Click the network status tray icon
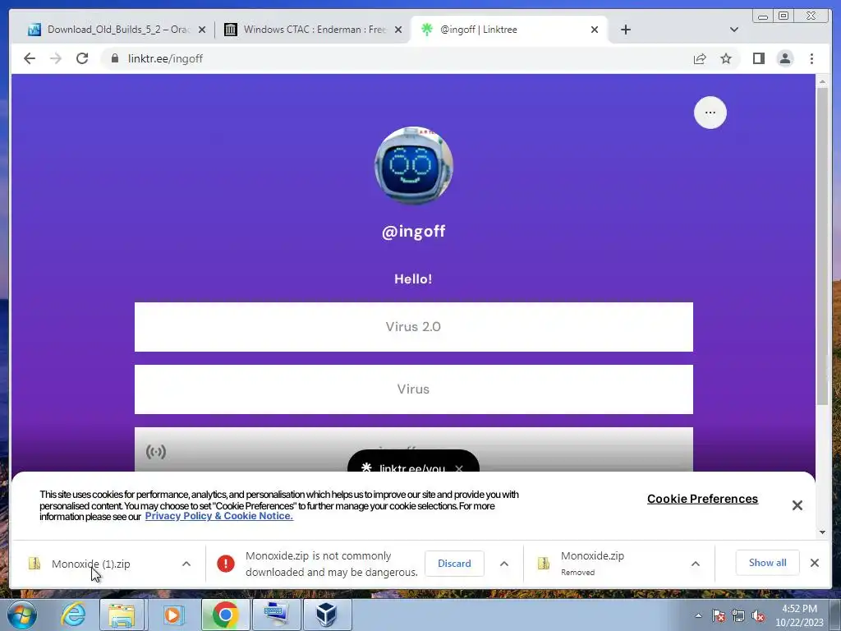This screenshot has width=841, height=631. point(738,616)
